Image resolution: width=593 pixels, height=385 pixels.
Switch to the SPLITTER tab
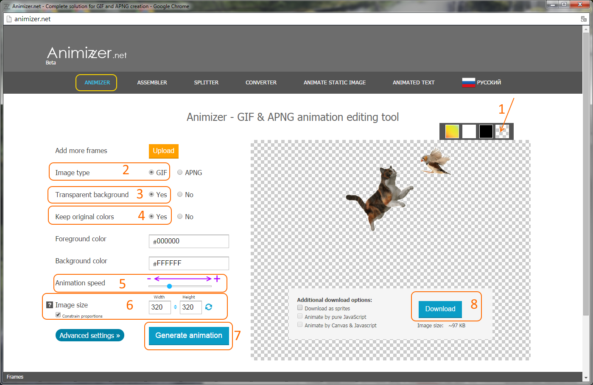click(x=206, y=82)
